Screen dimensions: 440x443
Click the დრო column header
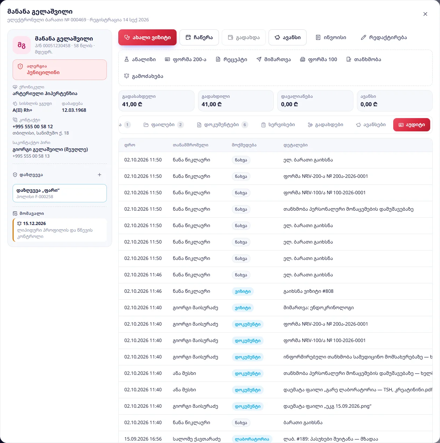130,145
